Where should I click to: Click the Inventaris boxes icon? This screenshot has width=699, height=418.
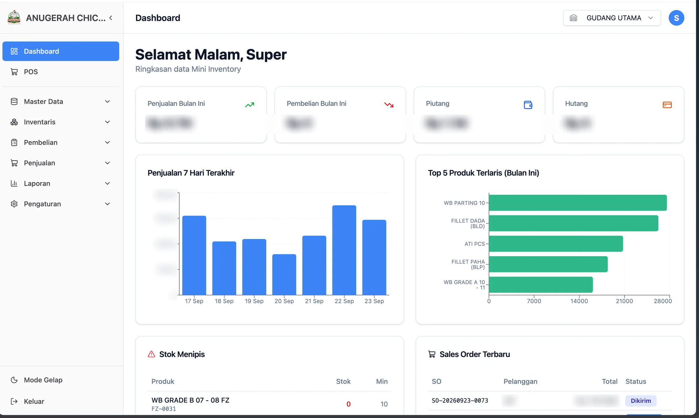[x=14, y=122]
